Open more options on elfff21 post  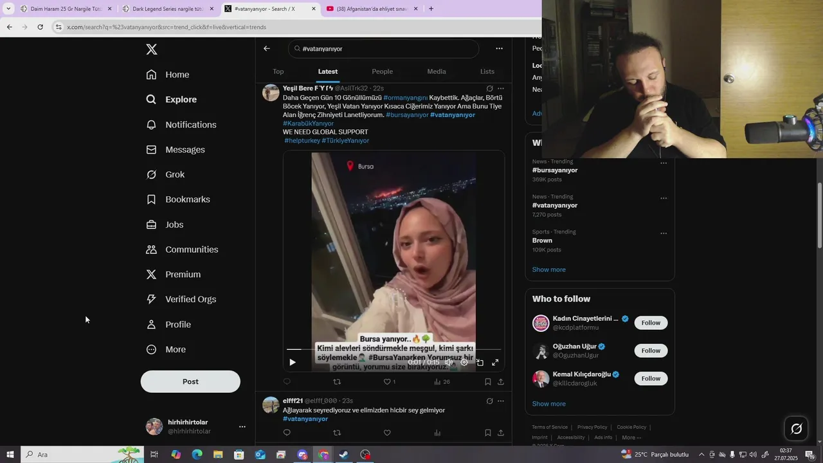point(501,401)
